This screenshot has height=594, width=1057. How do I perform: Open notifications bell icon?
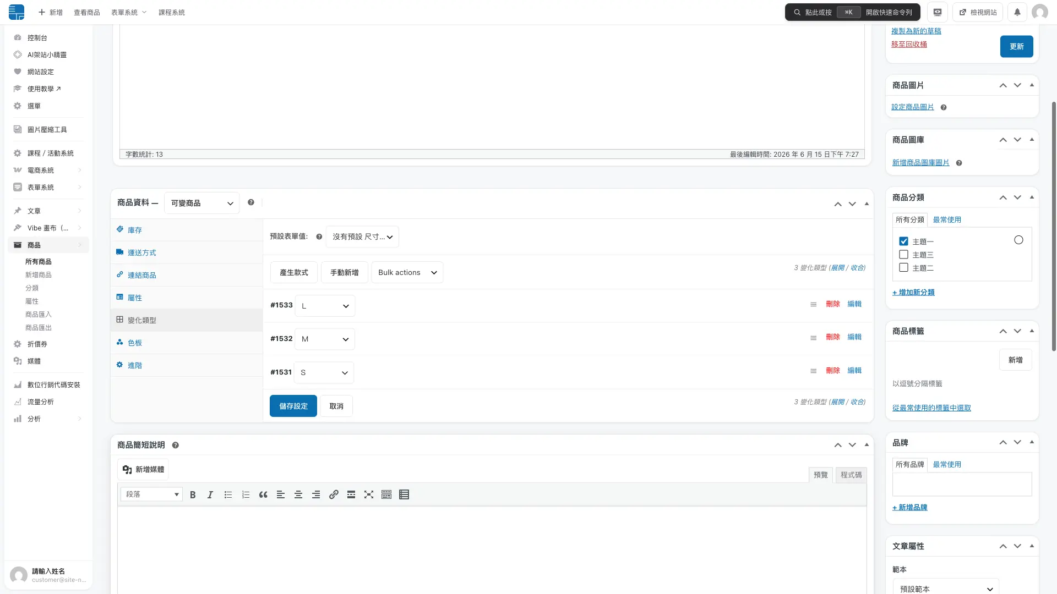pos(1017,12)
